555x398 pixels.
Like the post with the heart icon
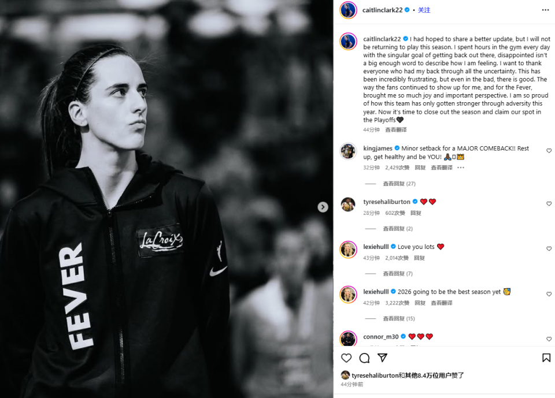(346, 358)
